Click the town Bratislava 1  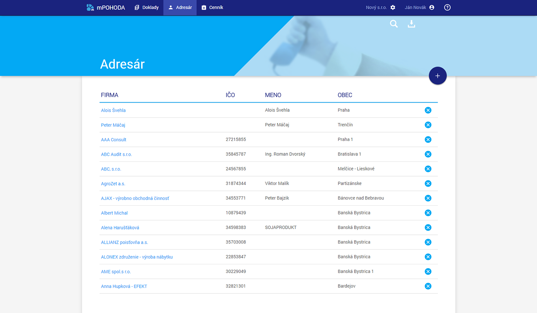click(349, 154)
